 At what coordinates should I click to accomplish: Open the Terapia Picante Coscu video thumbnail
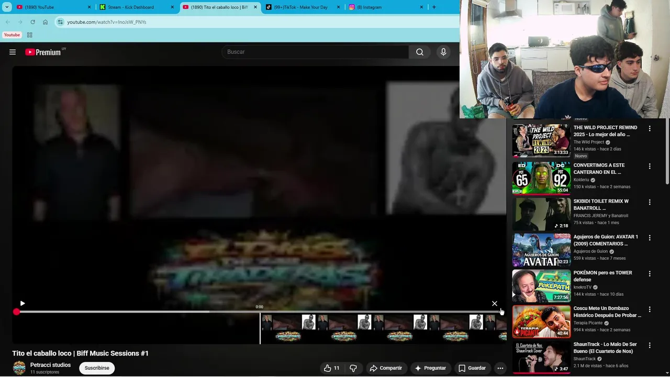click(541, 321)
